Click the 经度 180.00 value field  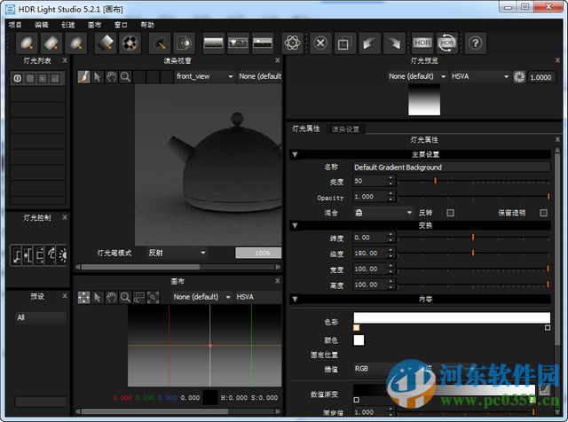[x=370, y=254]
